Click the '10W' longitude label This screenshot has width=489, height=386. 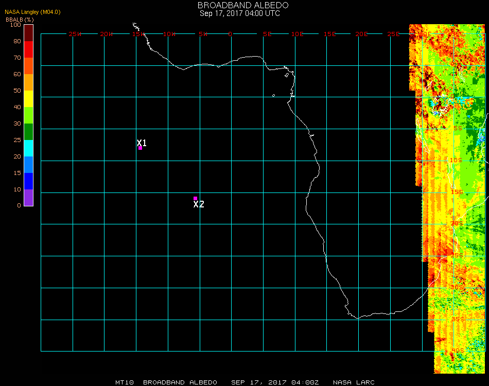pos(169,34)
